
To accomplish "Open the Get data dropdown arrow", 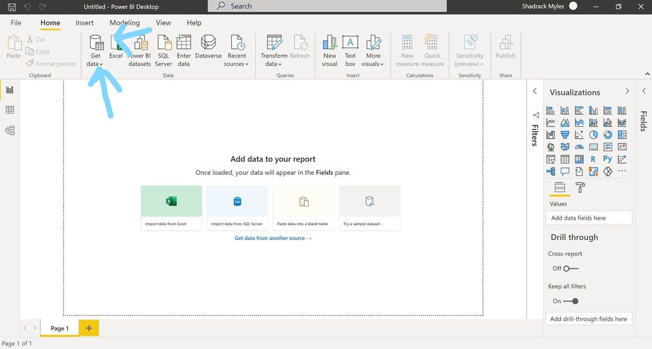I will 101,65.
